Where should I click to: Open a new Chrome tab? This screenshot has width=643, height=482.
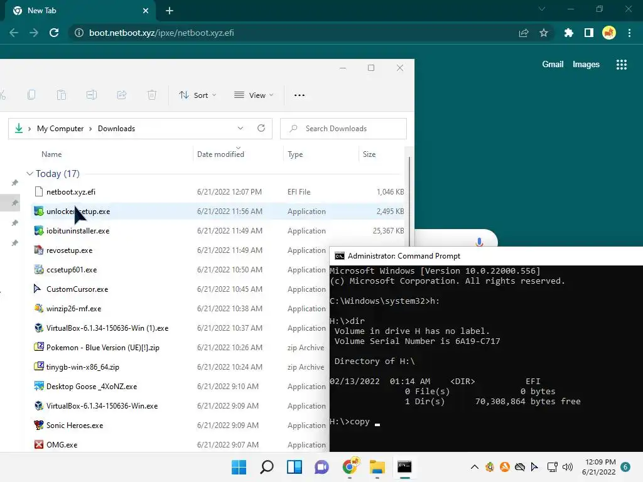pyautogui.click(x=170, y=11)
